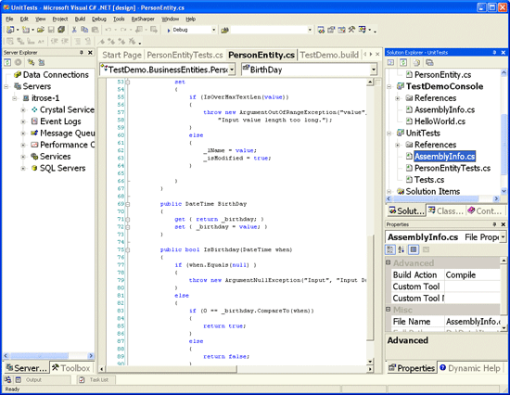This screenshot has width=510, height=395.
Task: Click the Save All toolbar icon
Action: pyautogui.click(x=61, y=30)
